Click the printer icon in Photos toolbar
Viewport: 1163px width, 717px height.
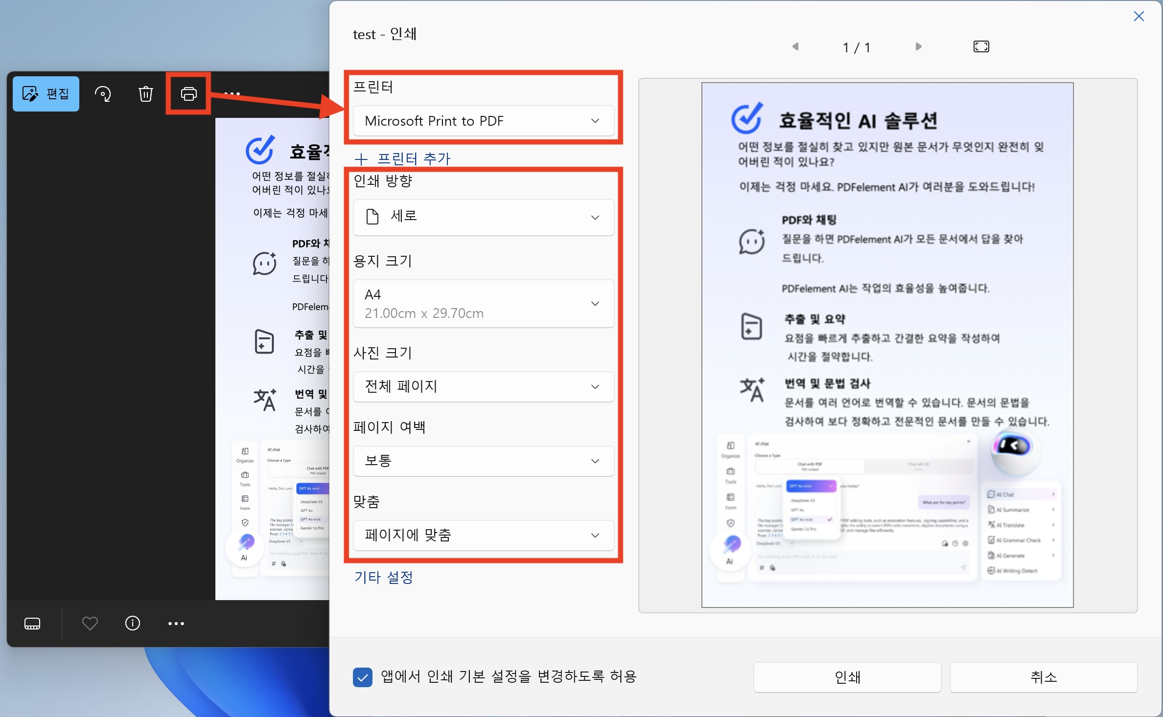point(188,93)
